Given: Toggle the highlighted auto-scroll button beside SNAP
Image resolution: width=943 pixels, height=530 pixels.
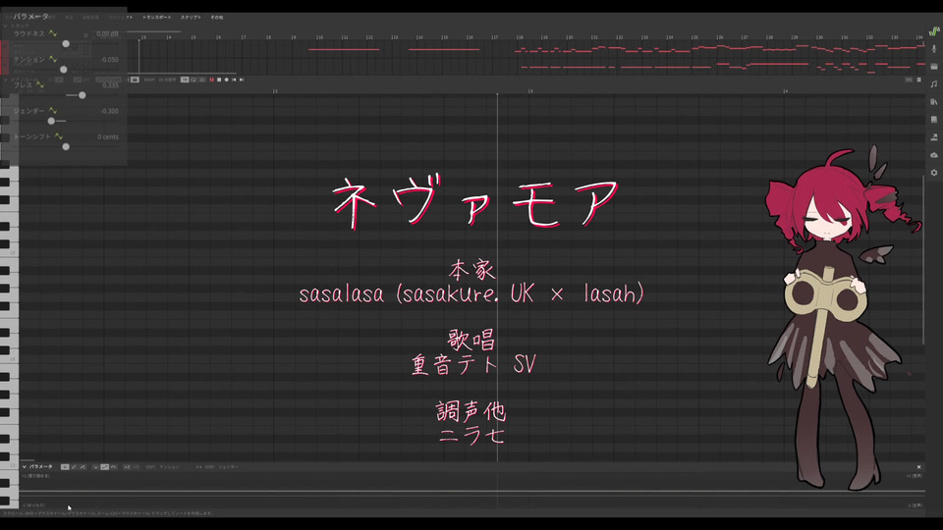Looking at the screenshot, I should (x=185, y=79).
